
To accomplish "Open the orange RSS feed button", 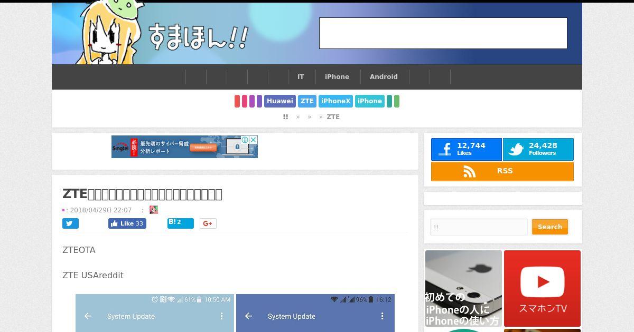I will (x=502, y=171).
